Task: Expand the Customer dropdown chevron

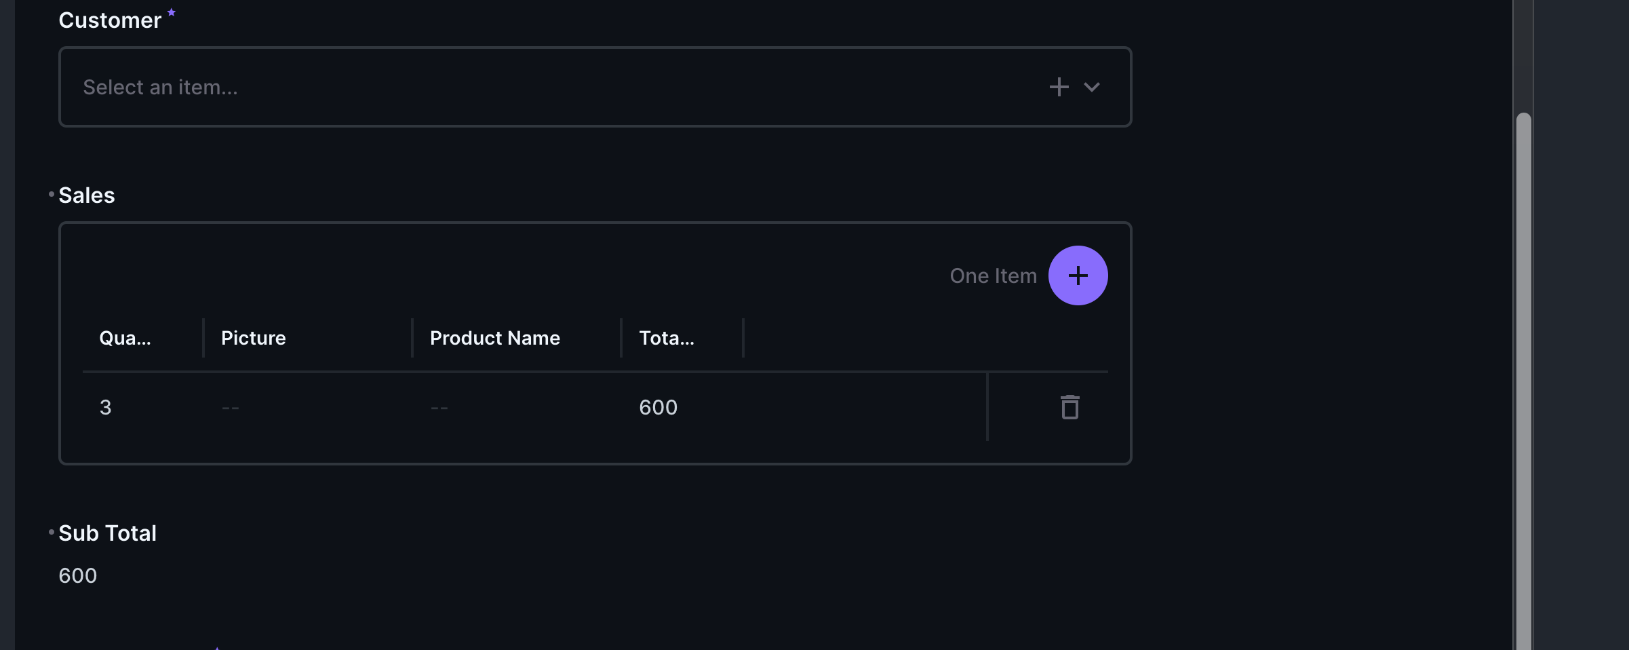Action: pos(1092,87)
